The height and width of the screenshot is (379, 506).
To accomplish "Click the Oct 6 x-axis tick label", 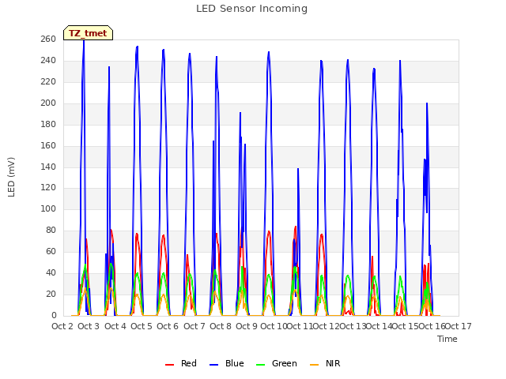I will click(x=168, y=326).
